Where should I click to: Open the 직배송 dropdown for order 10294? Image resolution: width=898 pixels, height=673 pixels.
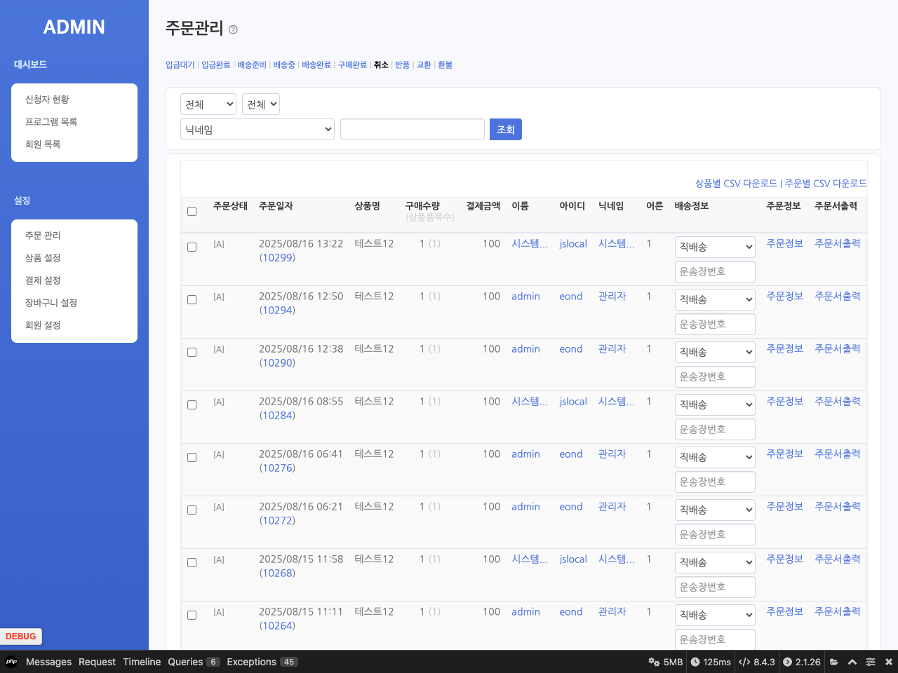[715, 300]
